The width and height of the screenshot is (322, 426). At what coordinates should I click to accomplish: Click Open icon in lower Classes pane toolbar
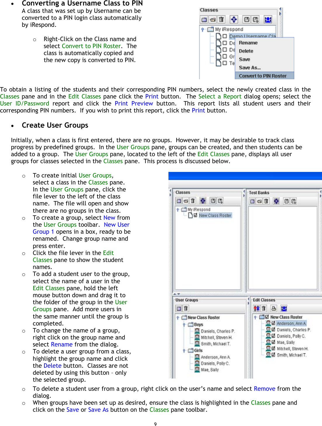(186, 201)
